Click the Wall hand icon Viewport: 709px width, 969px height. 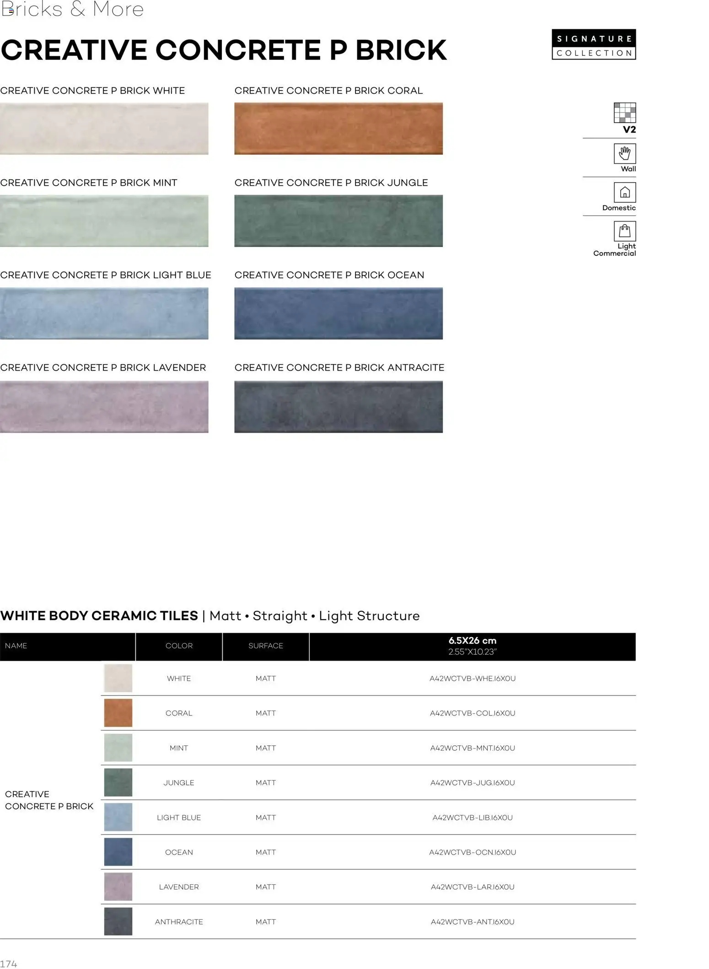pos(624,154)
